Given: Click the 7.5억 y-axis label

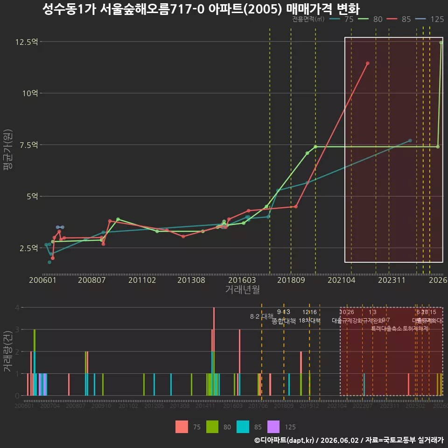Looking at the screenshot, I should point(28,145).
